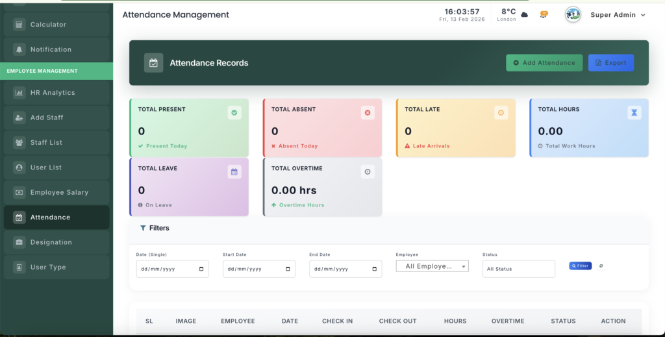
Task: Open the Start Date calendar picker
Action: coord(288,269)
